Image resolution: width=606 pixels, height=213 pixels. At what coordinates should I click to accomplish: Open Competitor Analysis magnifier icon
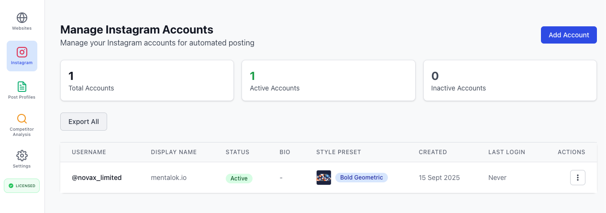click(x=22, y=119)
